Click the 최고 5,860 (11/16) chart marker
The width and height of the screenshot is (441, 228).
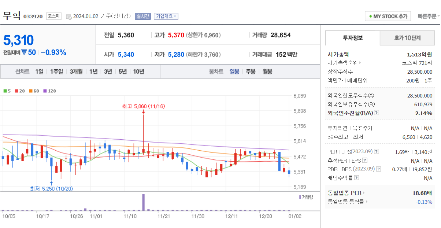point(144,106)
